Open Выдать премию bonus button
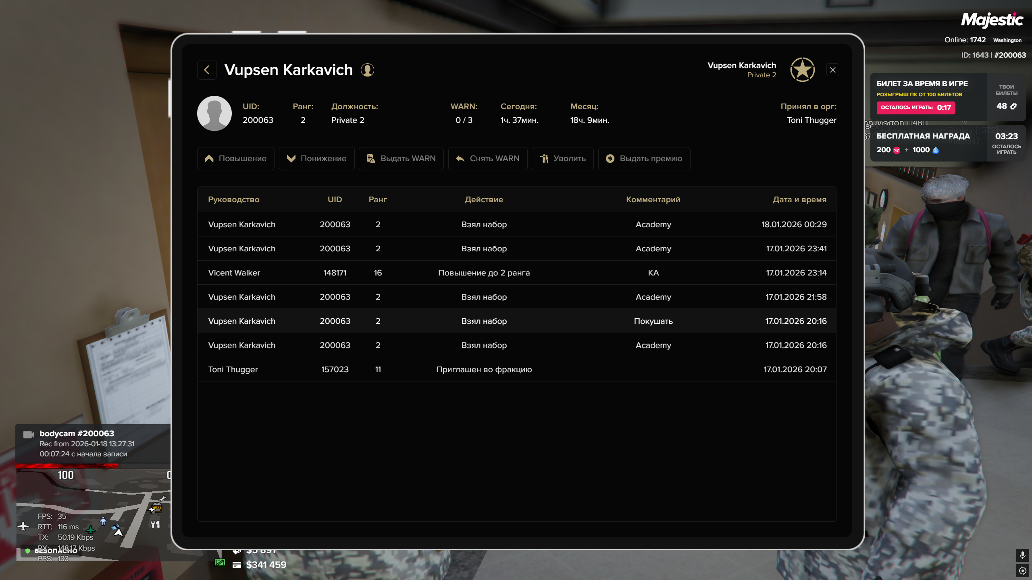The height and width of the screenshot is (580, 1032). coord(644,159)
